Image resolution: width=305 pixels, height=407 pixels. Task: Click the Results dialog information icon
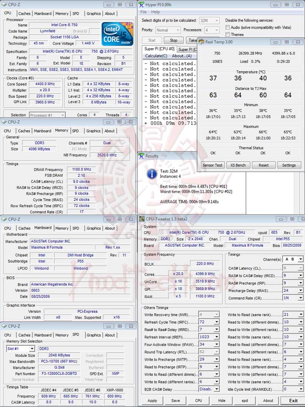[x=152, y=174]
